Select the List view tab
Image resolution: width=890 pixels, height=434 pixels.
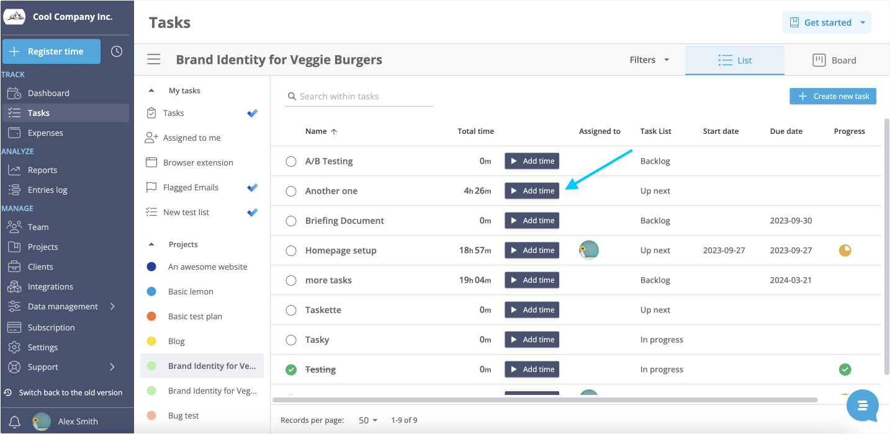735,60
